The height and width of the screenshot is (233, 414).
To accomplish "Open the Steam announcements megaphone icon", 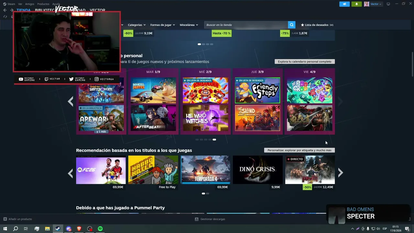I will [344, 4].
